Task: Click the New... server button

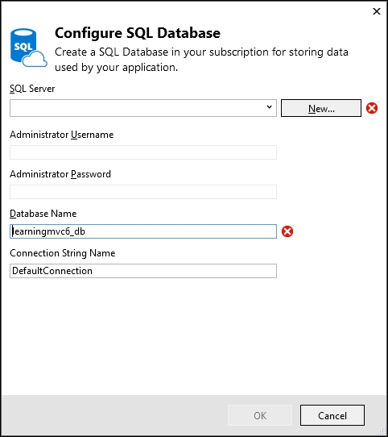Action: point(321,108)
